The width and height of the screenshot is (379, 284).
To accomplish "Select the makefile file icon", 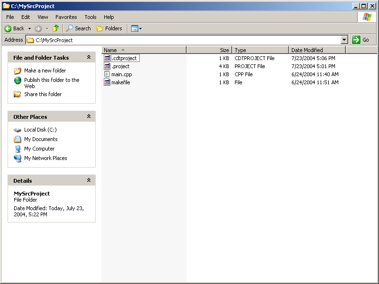I will click(107, 82).
